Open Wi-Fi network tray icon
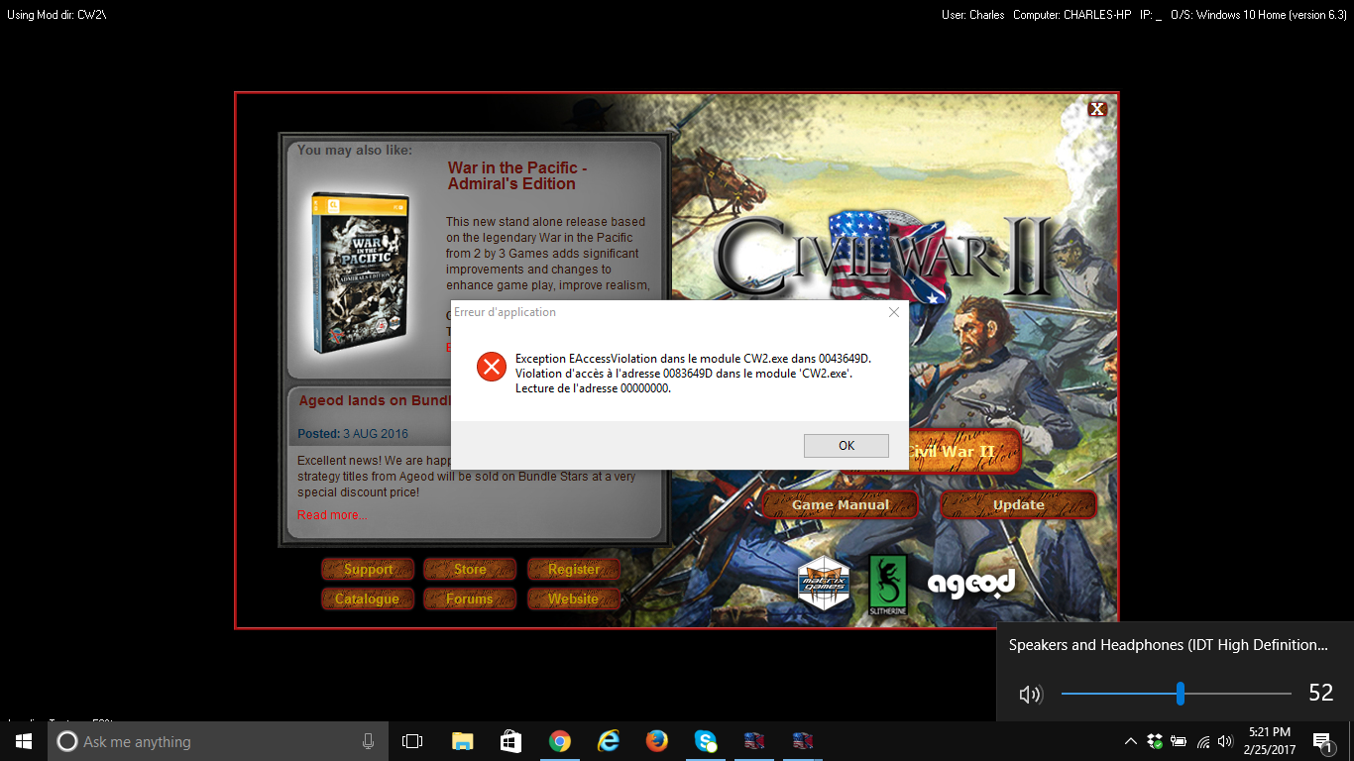This screenshot has height=761, width=1354. pos(1203,741)
